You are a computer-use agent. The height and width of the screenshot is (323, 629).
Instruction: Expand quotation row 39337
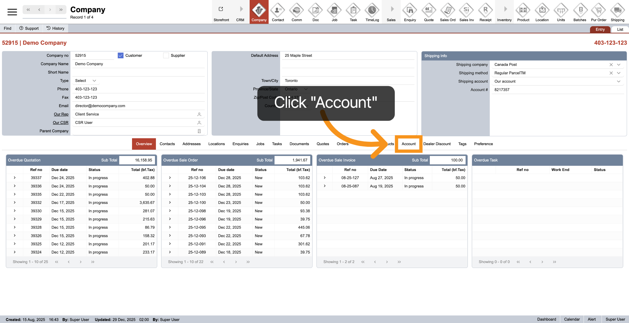coord(15,178)
